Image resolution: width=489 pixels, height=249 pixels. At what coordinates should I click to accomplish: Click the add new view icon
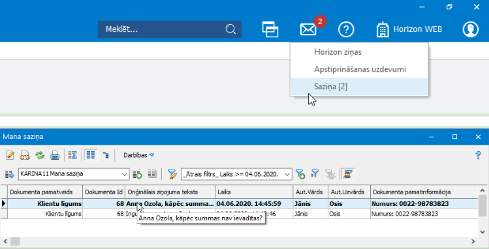pos(137,174)
